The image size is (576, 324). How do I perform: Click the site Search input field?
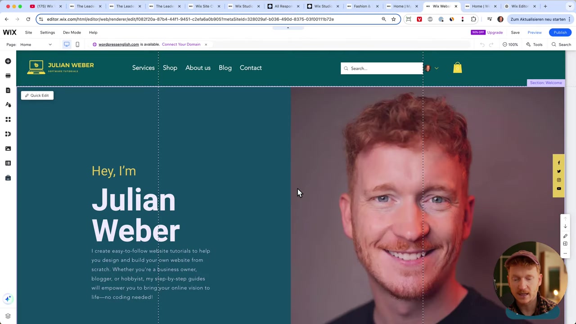tap(382, 68)
